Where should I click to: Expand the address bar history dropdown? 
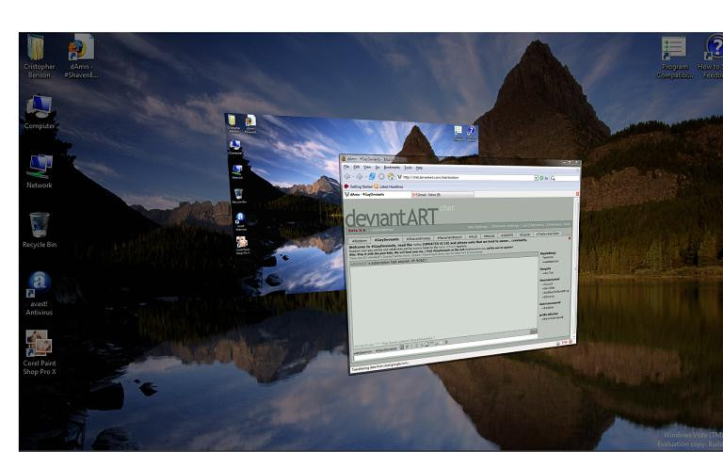pos(537,178)
